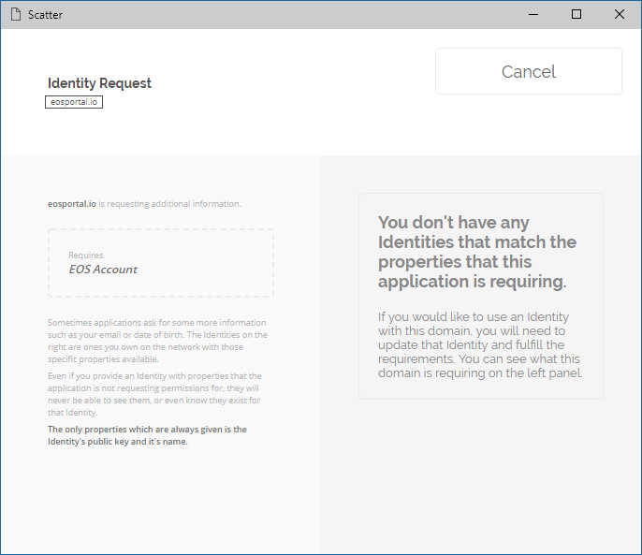Maximize the Scatter window
The image size is (642, 555).
[x=576, y=14]
